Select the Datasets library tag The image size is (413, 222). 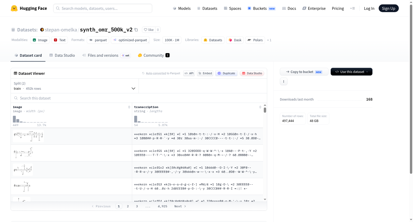click(213, 40)
